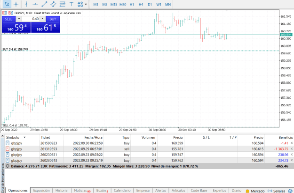
Task: Open the depth of market icon
Action: tap(11, 13)
